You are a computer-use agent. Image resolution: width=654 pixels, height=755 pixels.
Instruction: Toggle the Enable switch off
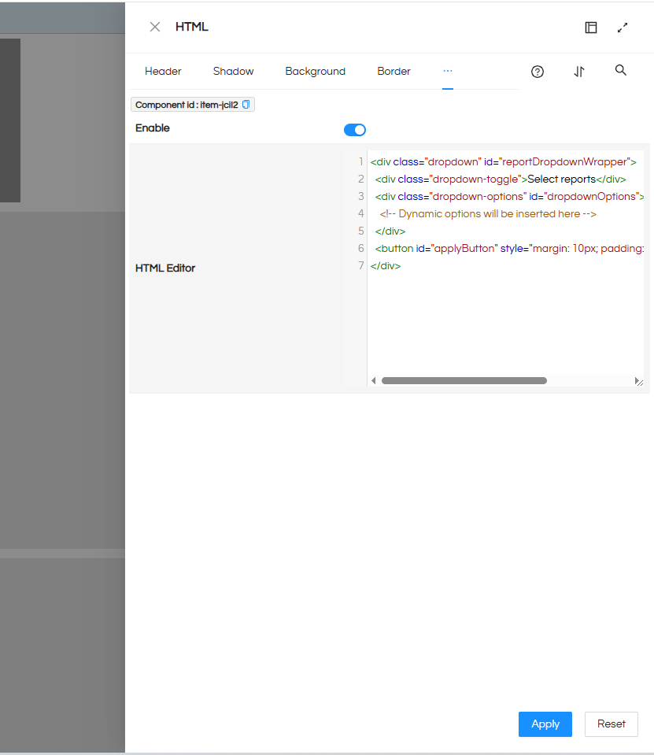click(x=355, y=130)
